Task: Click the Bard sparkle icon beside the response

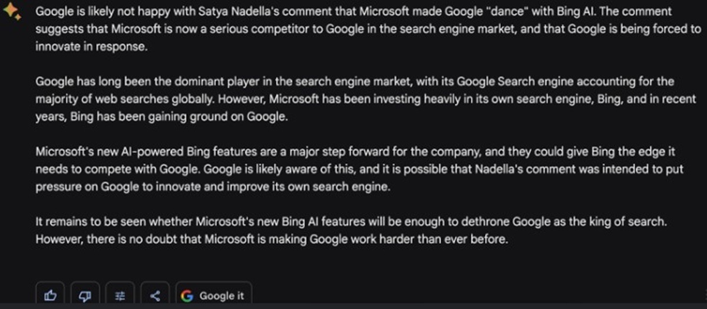Action: point(12,14)
